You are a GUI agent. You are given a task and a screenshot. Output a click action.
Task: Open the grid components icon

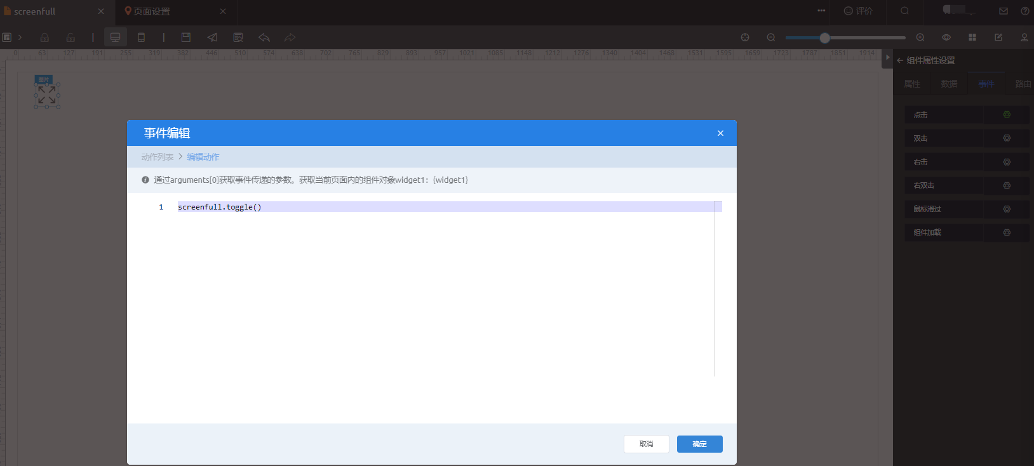coord(972,37)
